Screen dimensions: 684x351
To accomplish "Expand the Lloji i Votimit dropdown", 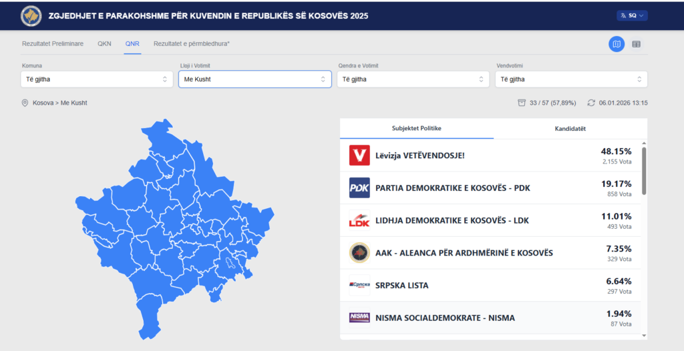I will [254, 79].
